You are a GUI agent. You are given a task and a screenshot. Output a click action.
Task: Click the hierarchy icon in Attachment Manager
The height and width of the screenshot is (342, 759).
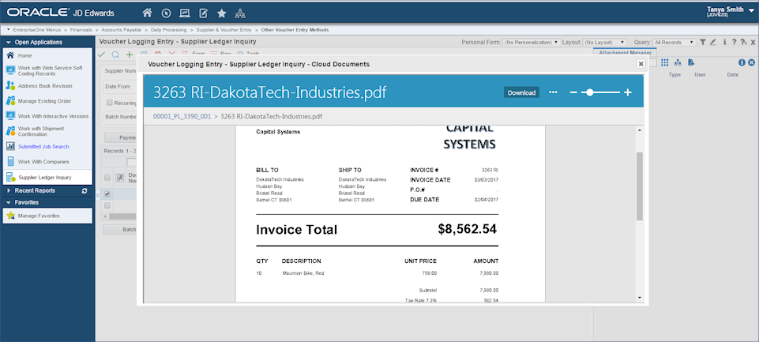pyautogui.click(x=678, y=62)
